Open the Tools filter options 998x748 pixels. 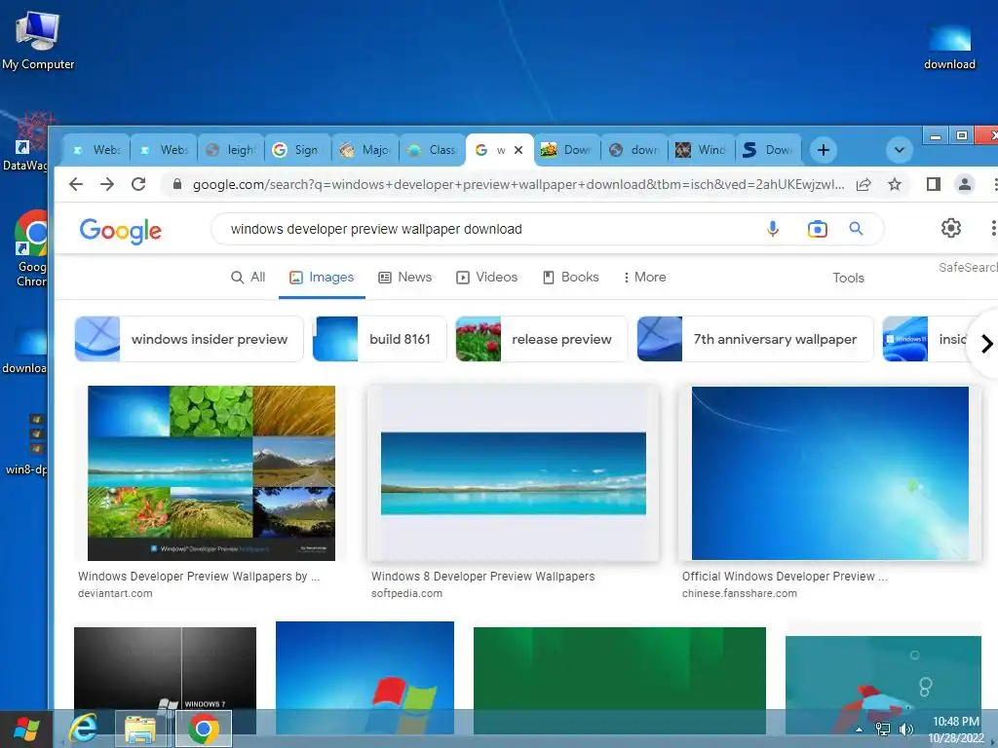[848, 278]
